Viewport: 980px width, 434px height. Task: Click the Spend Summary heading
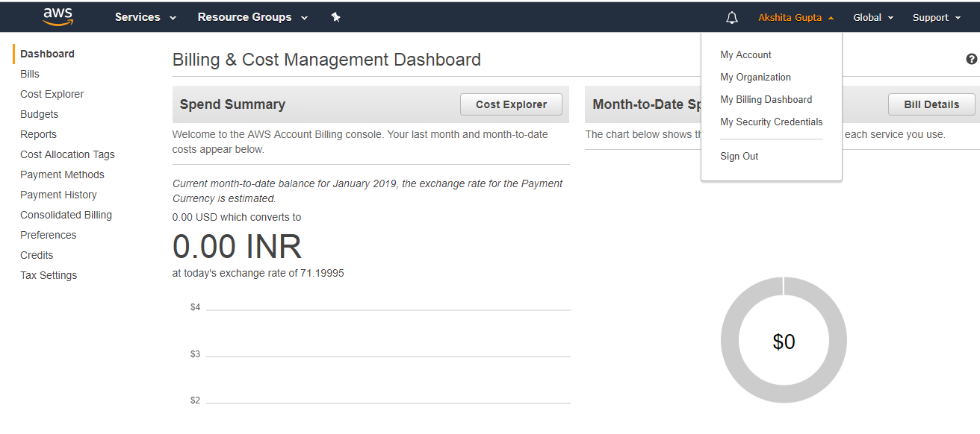pyautogui.click(x=232, y=104)
